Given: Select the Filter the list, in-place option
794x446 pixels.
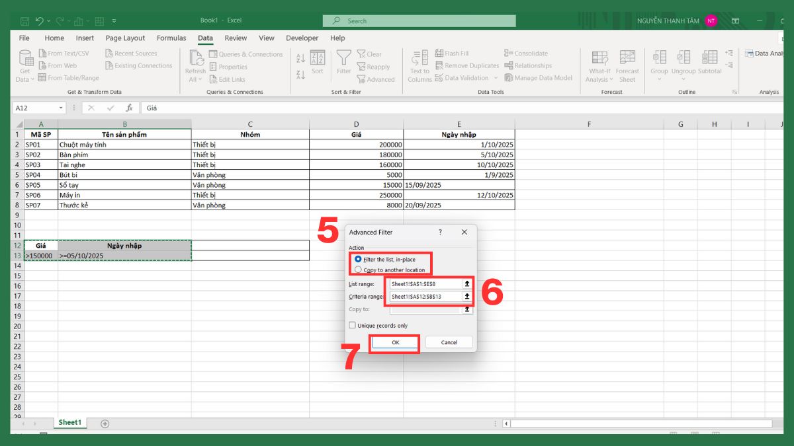Looking at the screenshot, I should (x=358, y=259).
